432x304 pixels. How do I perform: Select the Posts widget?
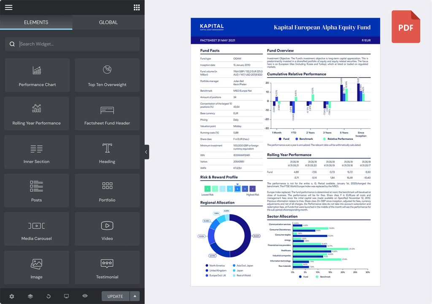37,190
